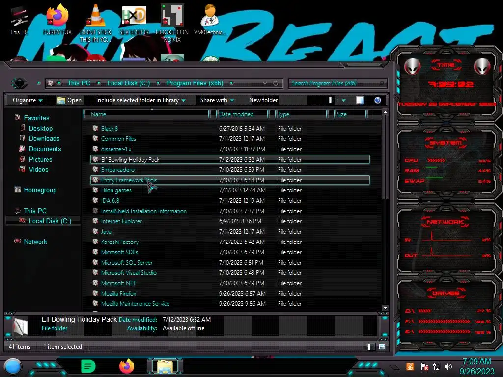This screenshot has width=503, height=377.
Task: Select Downloads in navigation pane
Action: pyautogui.click(x=40, y=138)
